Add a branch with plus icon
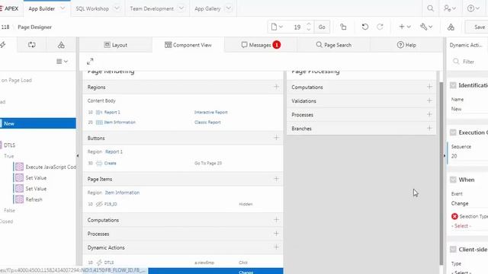Image resolution: width=488 pixels, height=274 pixels. click(x=429, y=128)
